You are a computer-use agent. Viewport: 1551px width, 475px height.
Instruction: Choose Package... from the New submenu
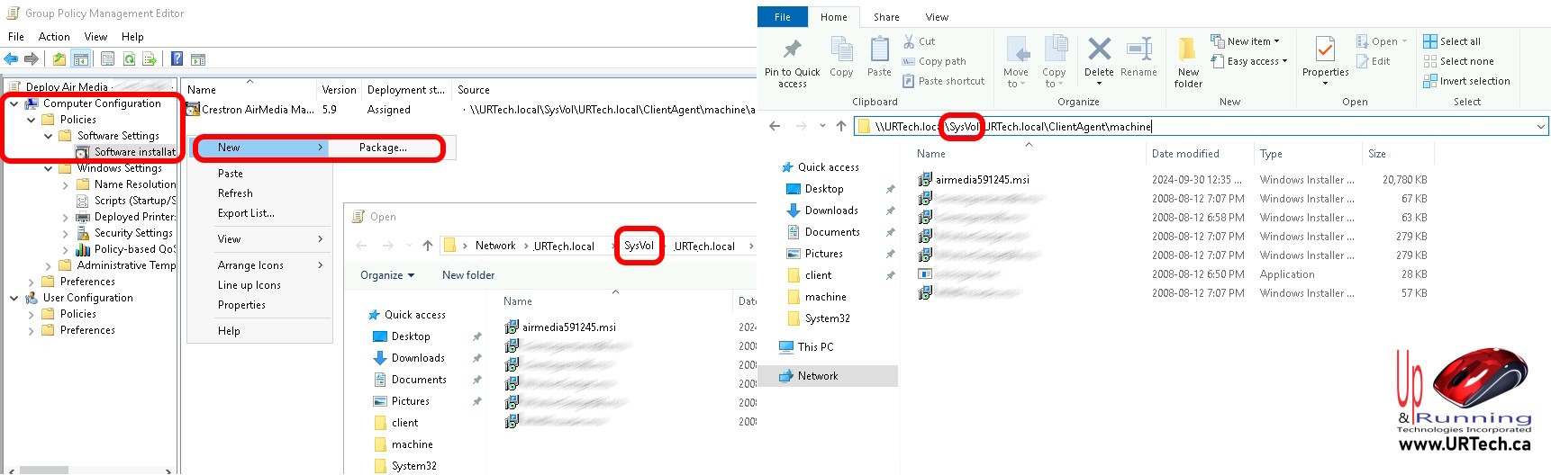tap(383, 148)
